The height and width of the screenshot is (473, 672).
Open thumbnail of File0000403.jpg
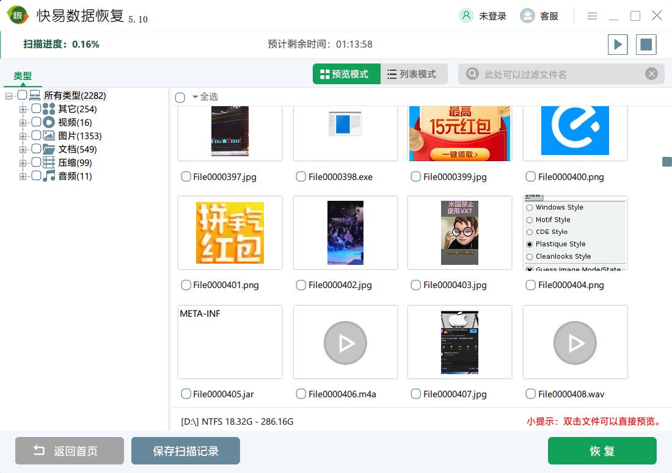coord(460,233)
